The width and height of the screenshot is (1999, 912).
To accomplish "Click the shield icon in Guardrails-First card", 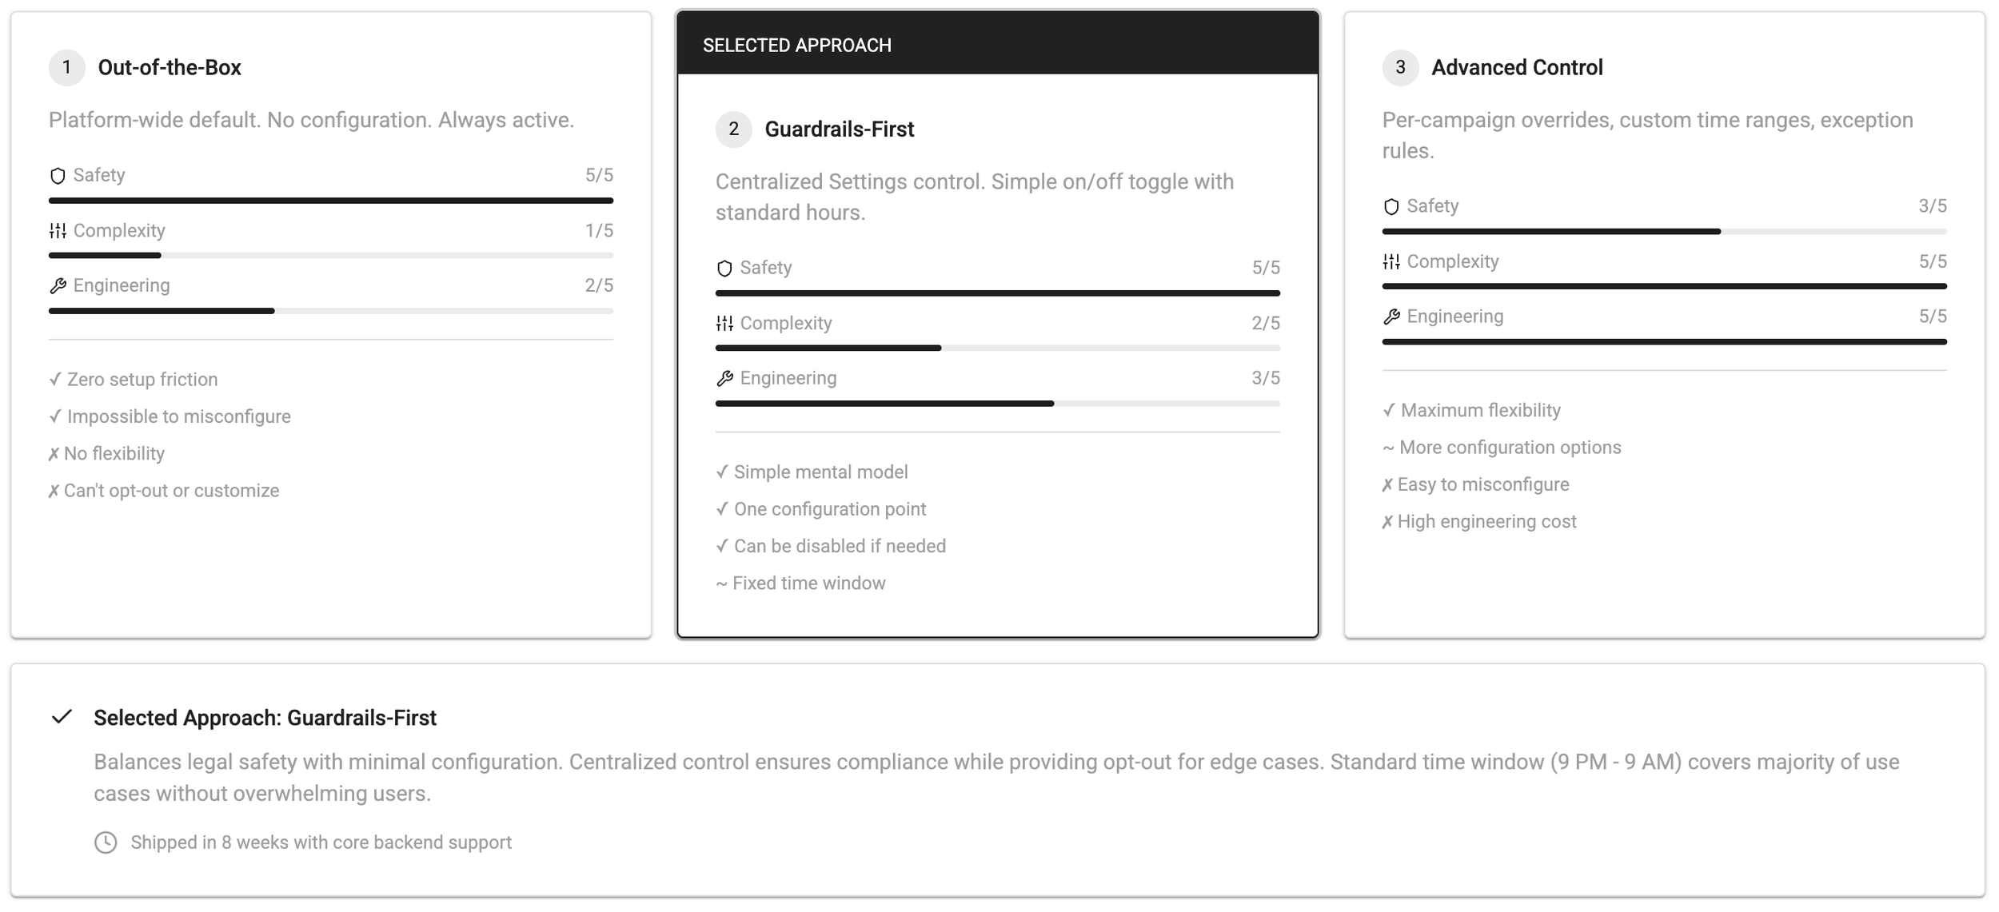I will (724, 269).
